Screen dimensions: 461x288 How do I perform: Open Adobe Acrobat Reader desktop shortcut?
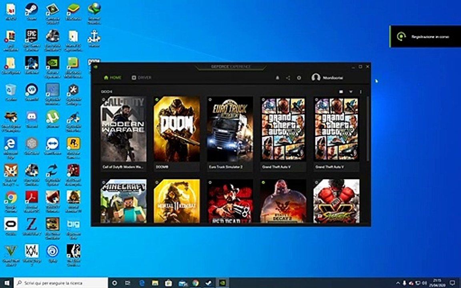point(32,202)
